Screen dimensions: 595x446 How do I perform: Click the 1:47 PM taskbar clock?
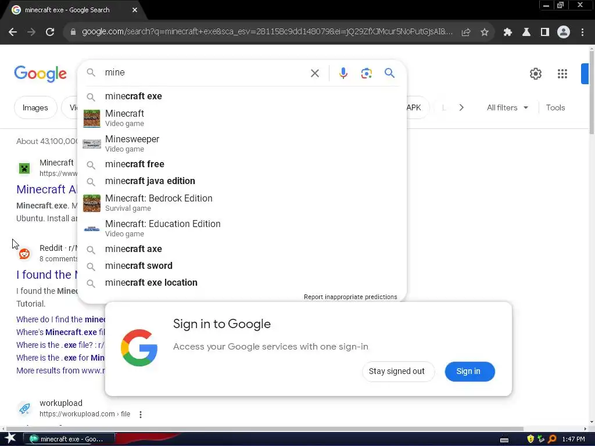574,439
